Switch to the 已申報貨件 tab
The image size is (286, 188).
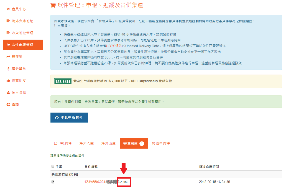click(63, 143)
